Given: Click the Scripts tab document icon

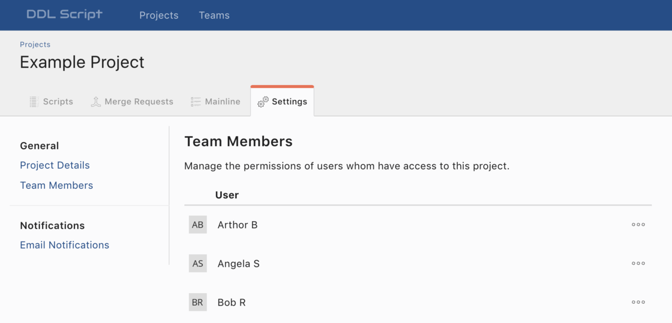Looking at the screenshot, I should tap(34, 102).
